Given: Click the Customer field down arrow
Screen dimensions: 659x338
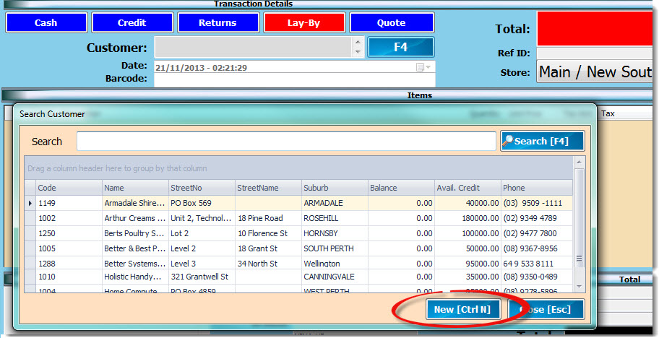Looking at the screenshot, I should pyautogui.click(x=358, y=52).
